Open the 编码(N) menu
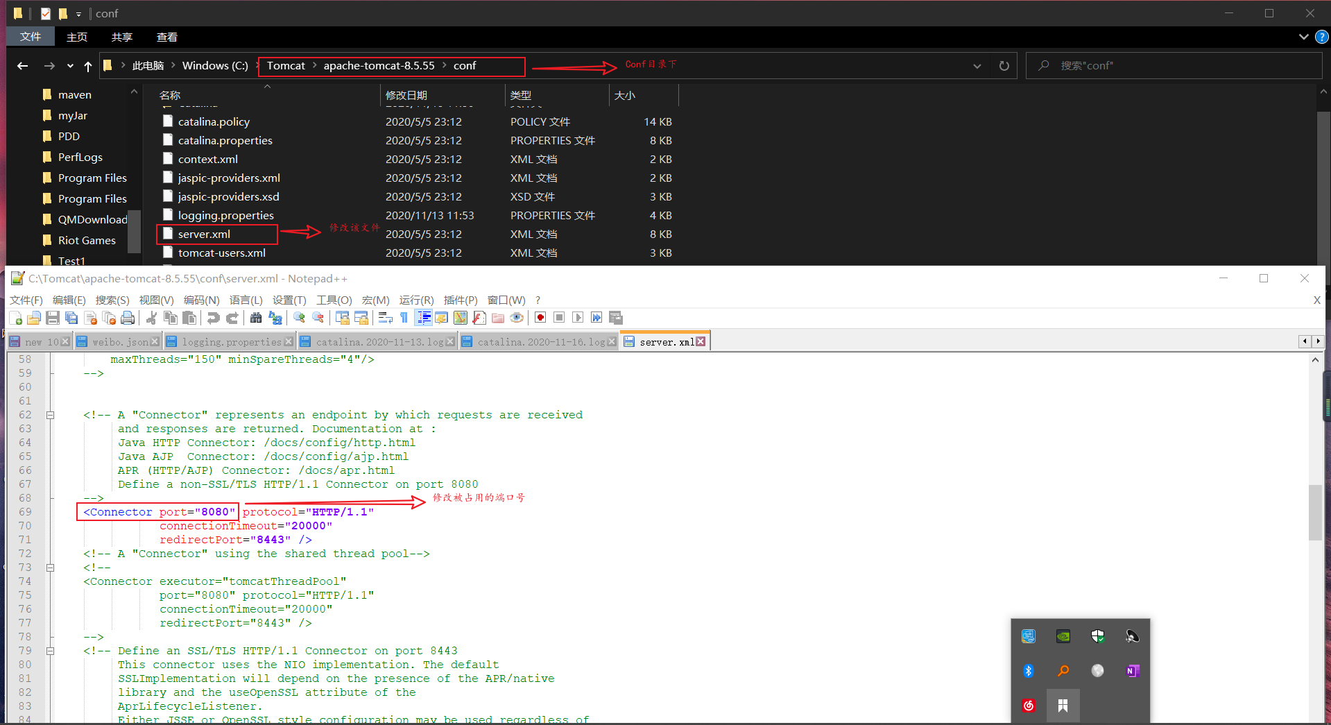1331x725 pixels. click(201, 300)
